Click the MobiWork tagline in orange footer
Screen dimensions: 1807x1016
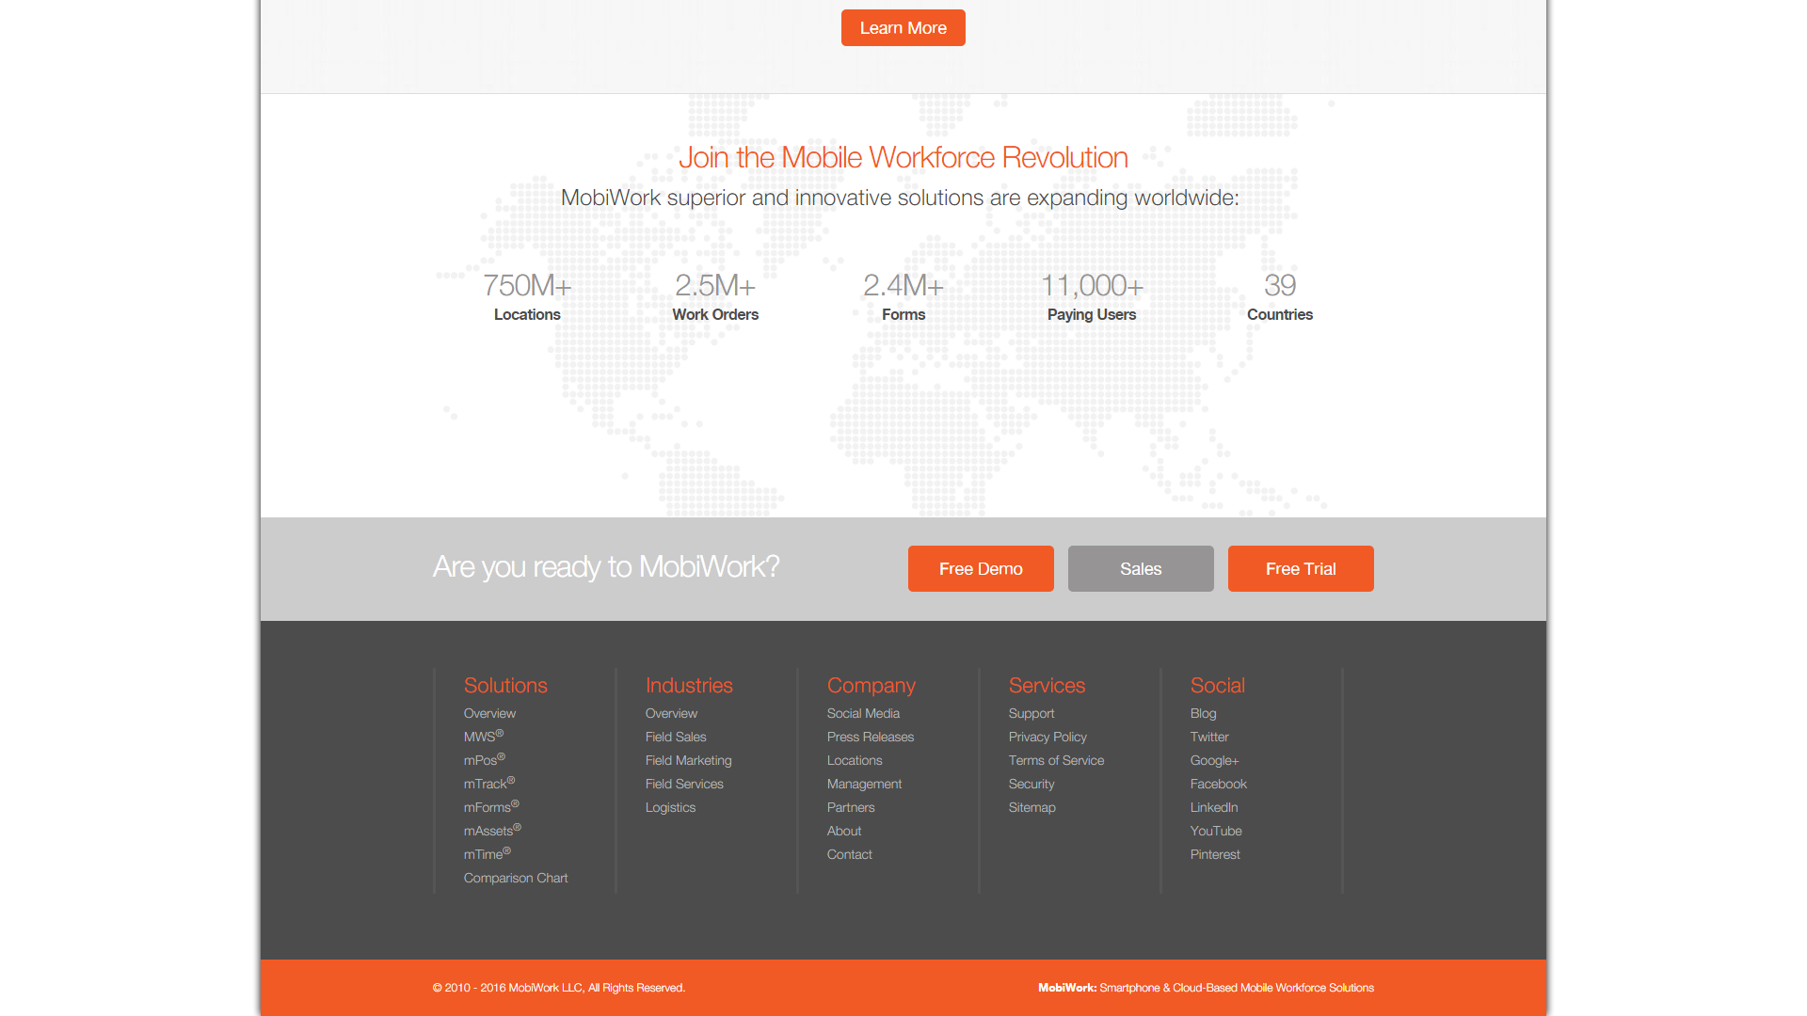point(1206,988)
